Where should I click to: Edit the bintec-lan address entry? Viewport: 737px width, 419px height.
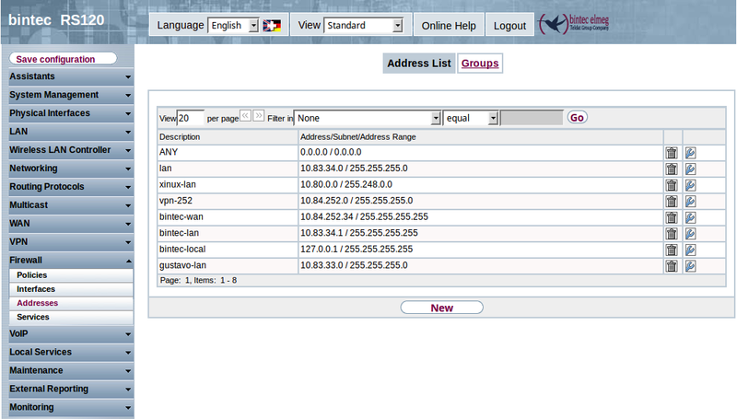click(x=690, y=234)
